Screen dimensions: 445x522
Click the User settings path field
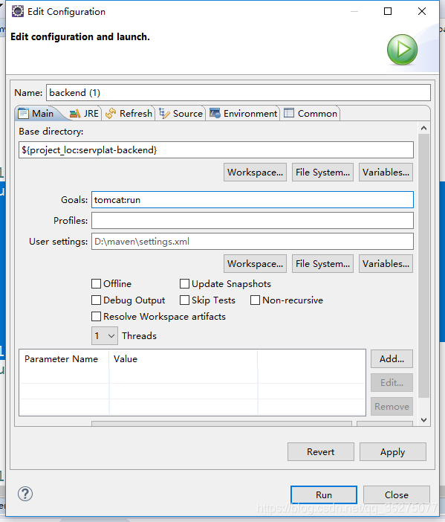tap(253, 242)
